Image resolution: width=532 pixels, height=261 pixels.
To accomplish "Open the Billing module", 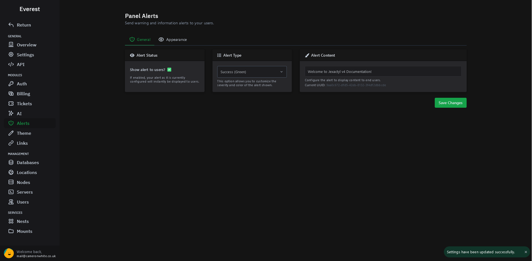I will [x=30, y=94].
